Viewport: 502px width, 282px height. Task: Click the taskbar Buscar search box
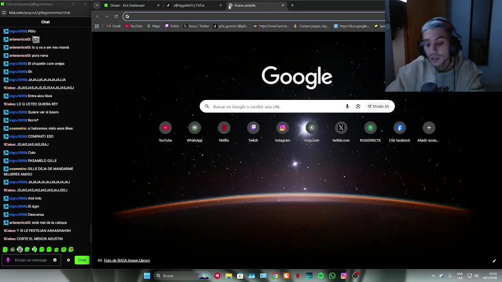click(182, 276)
